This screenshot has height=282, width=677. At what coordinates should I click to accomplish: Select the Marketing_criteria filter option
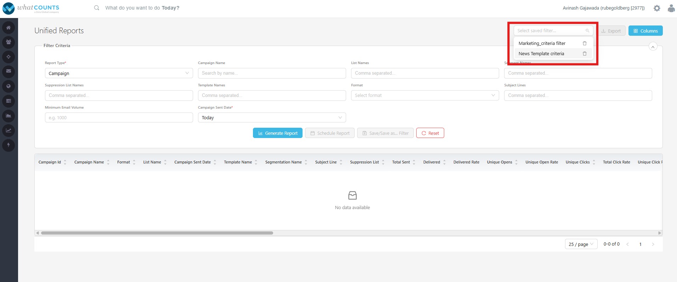pos(542,44)
